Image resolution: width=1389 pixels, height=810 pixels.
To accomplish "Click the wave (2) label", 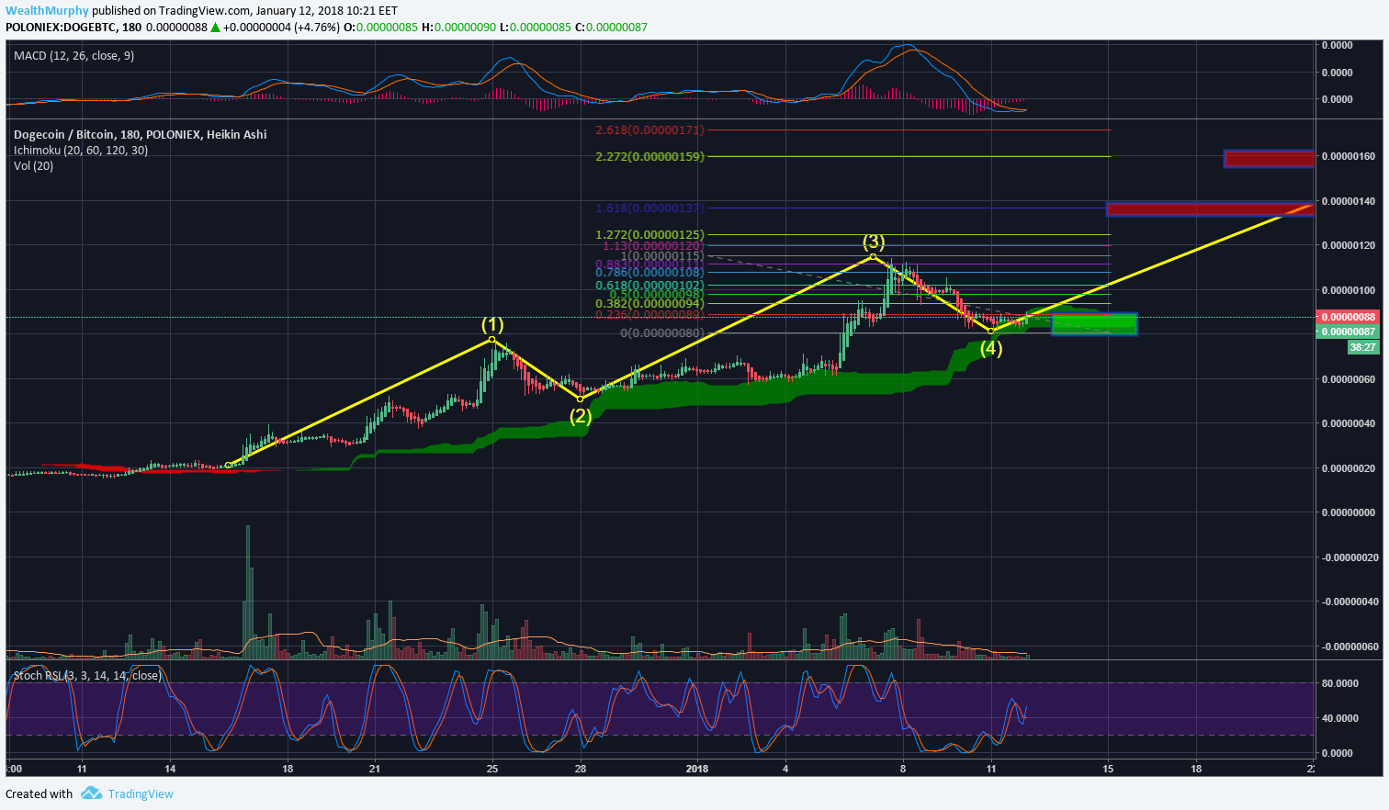I will [581, 415].
